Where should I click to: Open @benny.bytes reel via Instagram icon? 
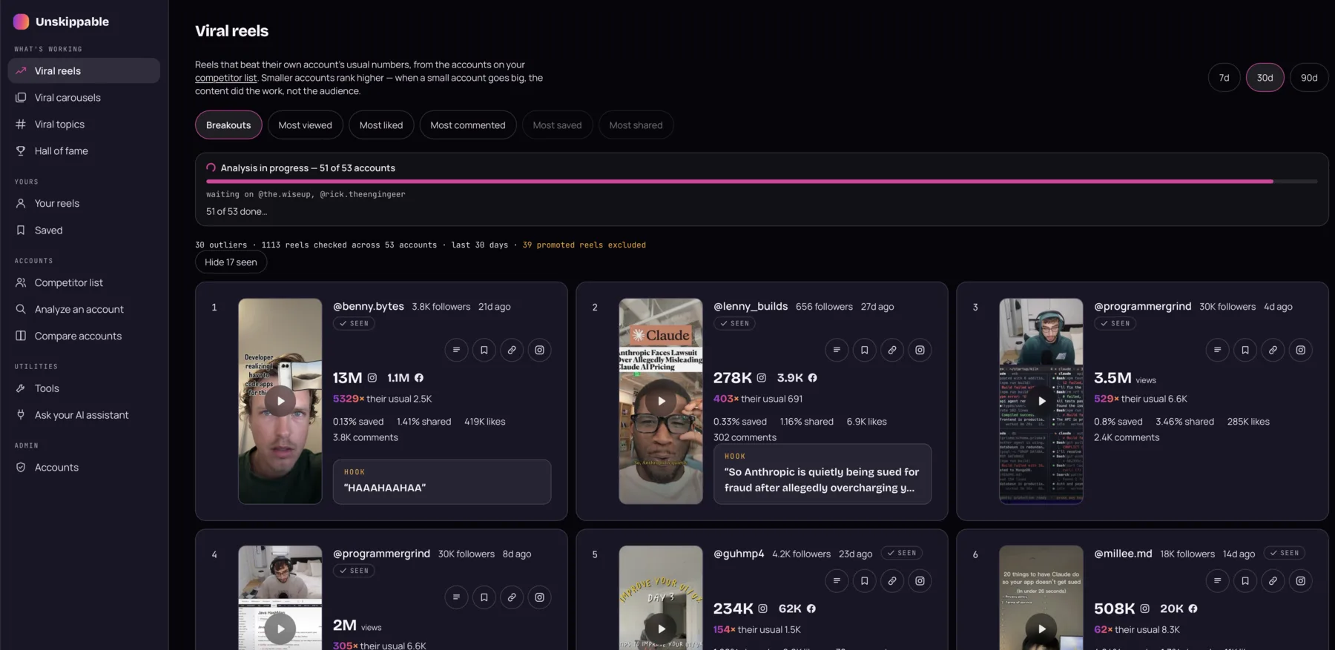point(540,350)
